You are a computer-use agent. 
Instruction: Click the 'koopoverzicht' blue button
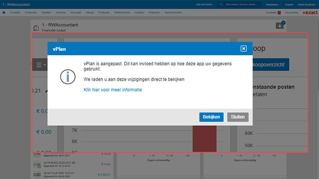[271, 64]
